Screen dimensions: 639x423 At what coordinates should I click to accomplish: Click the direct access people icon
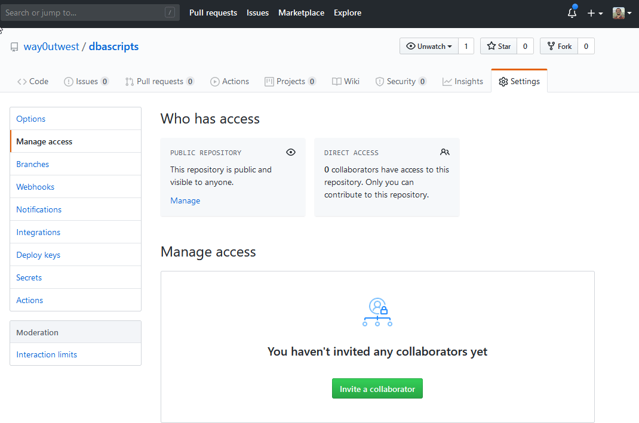tap(445, 152)
